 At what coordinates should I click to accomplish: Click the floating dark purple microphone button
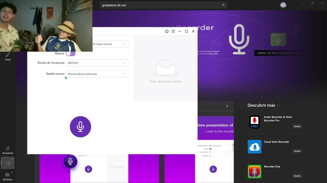pos(71,161)
